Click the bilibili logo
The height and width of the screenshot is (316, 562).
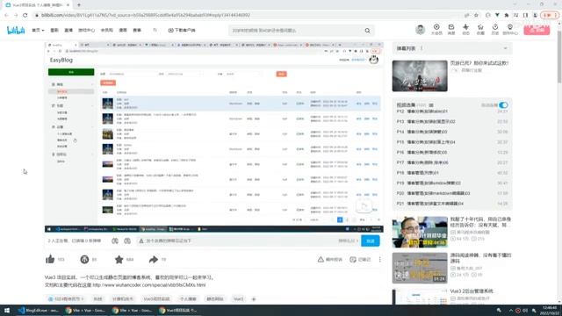coord(16,30)
